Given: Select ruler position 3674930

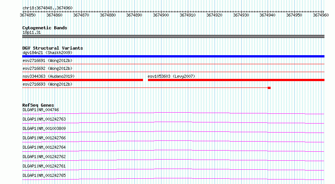Looking at the screenshot, I should [241, 15].
